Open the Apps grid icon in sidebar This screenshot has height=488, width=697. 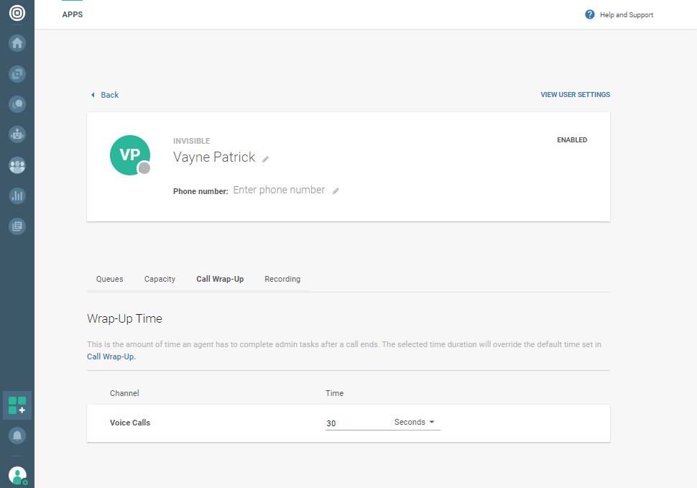pos(17,405)
